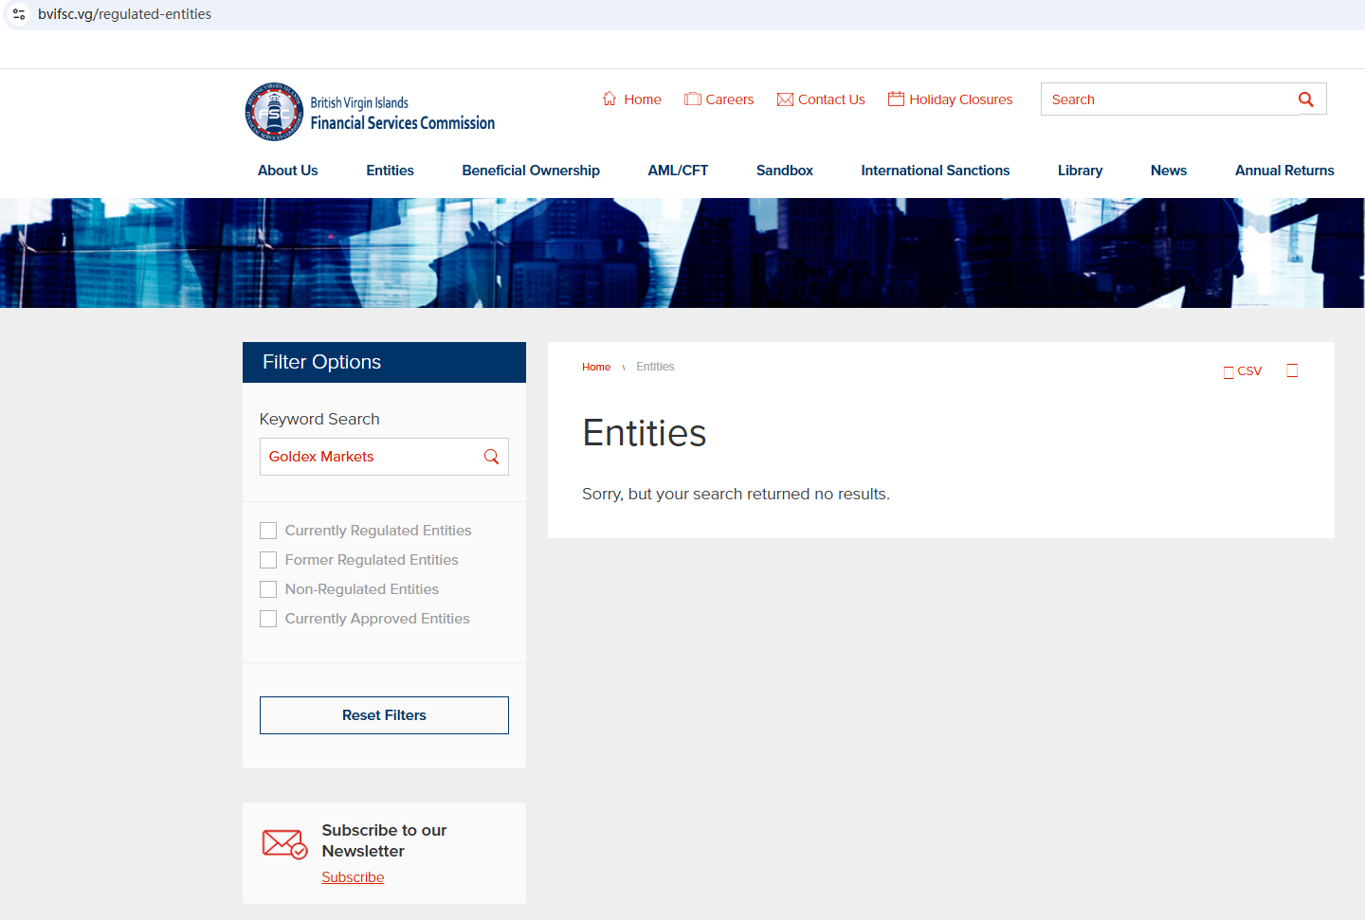Open the Holiday Closures link
This screenshot has width=1365, height=920.
pos(961,99)
